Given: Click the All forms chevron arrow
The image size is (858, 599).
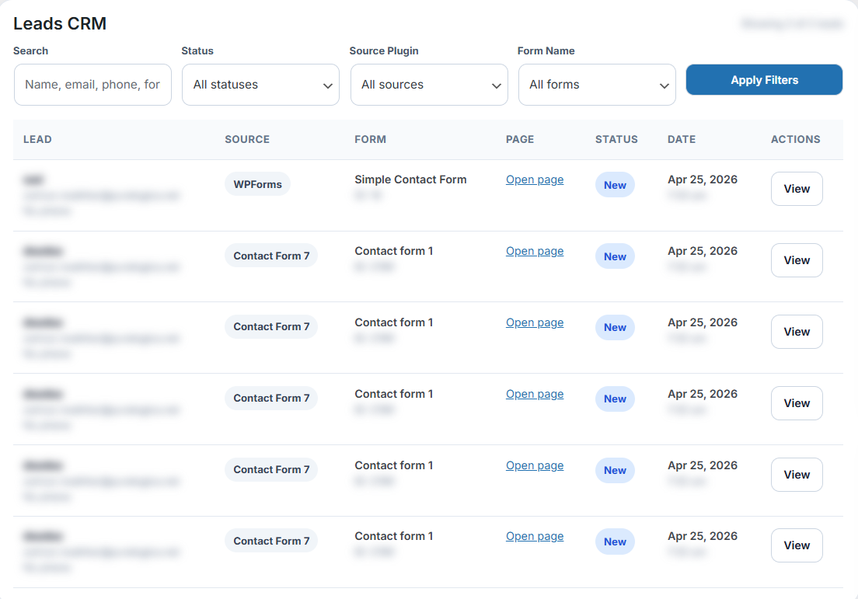Looking at the screenshot, I should coord(664,85).
